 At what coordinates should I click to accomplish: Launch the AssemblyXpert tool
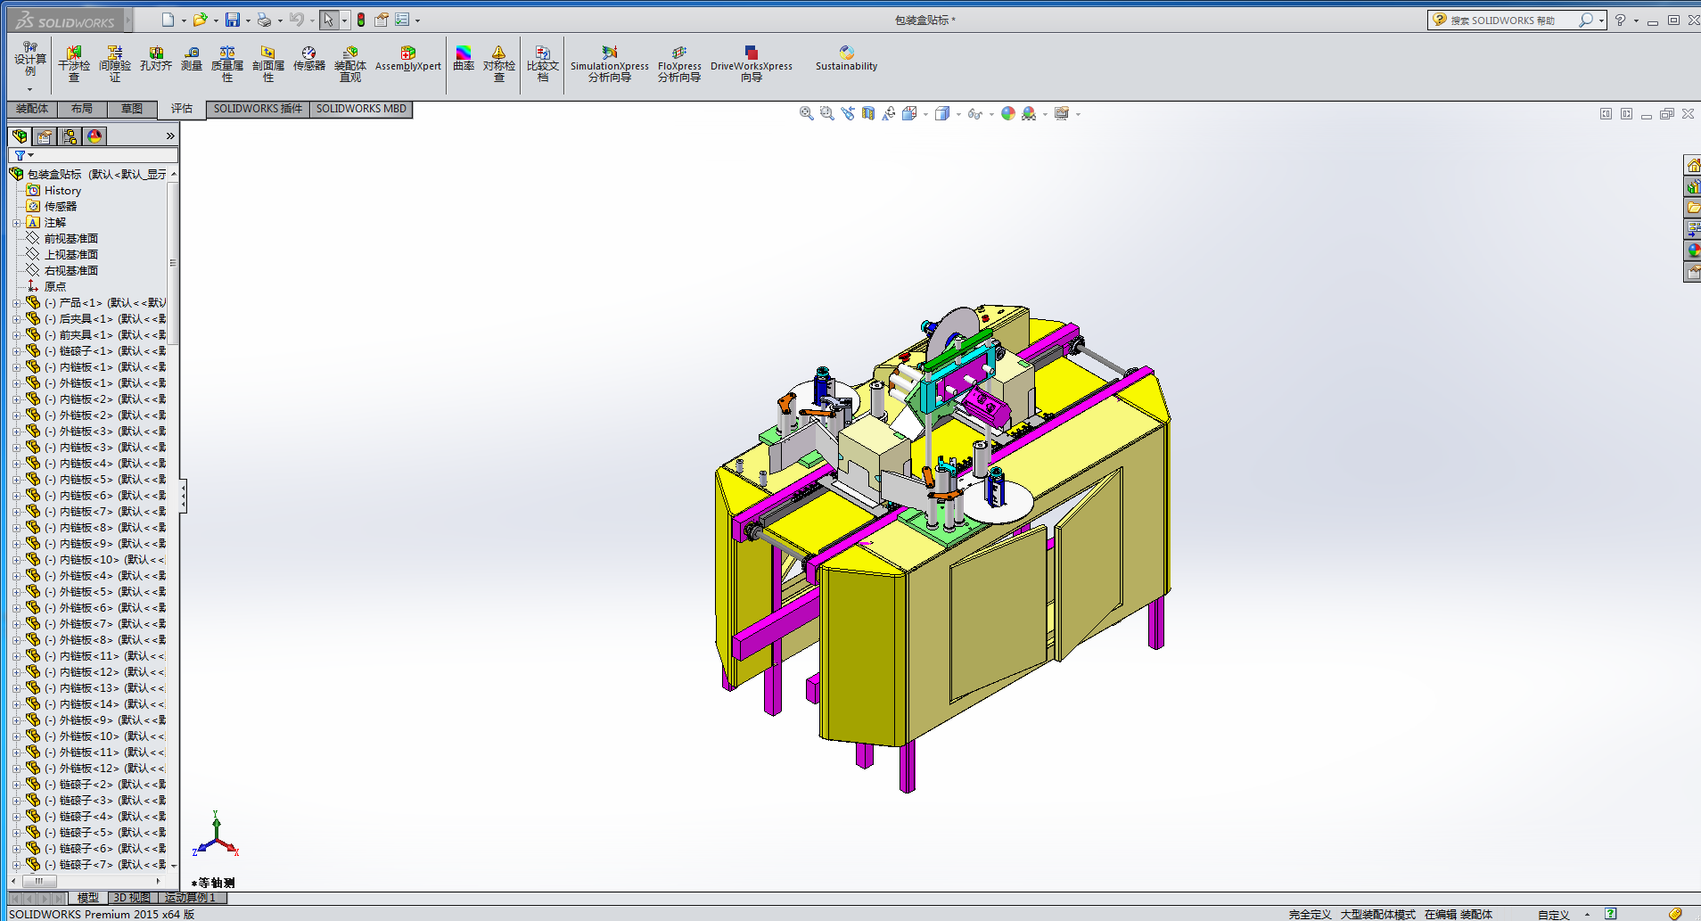click(407, 59)
